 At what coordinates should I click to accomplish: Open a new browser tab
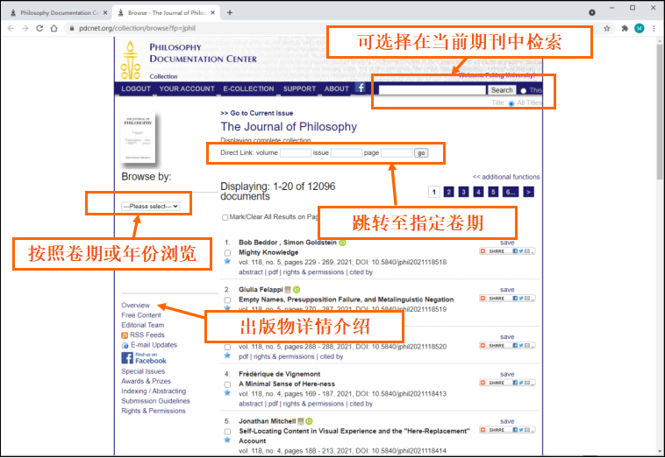(x=230, y=13)
